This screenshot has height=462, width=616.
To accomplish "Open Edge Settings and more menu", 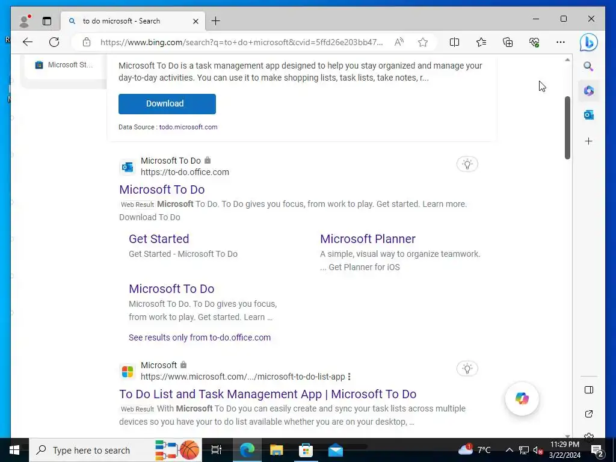I will 561,42.
